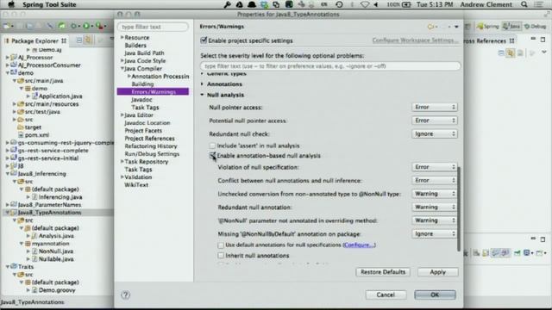Click the green Run toolbar icon

[86, 26]
